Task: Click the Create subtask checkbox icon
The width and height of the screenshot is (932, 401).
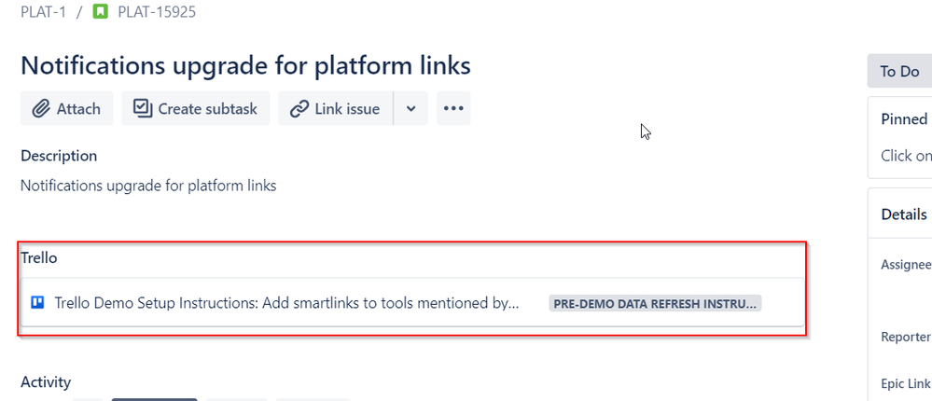Action: point(143,108)
